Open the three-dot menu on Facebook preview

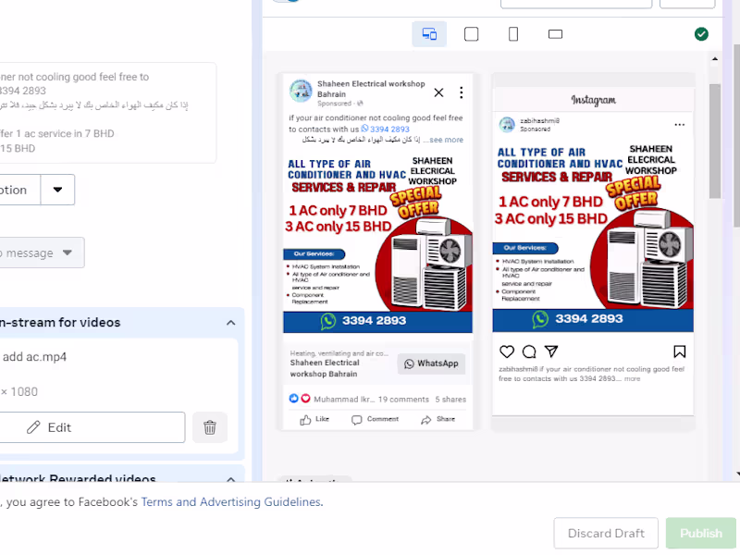(461, 92)
